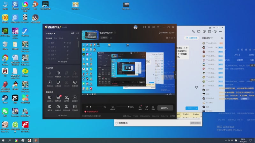Image resolution: width=255 pixels, height=143 pixels.
Task: Click the 分享 share button
Action: 172,33
